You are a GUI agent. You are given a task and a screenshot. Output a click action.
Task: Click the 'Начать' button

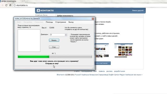coord(54,40)
